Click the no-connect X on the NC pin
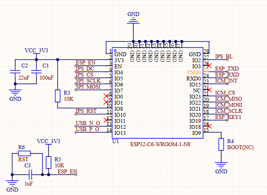The image size is (267, 195). [x=209, y=90]
